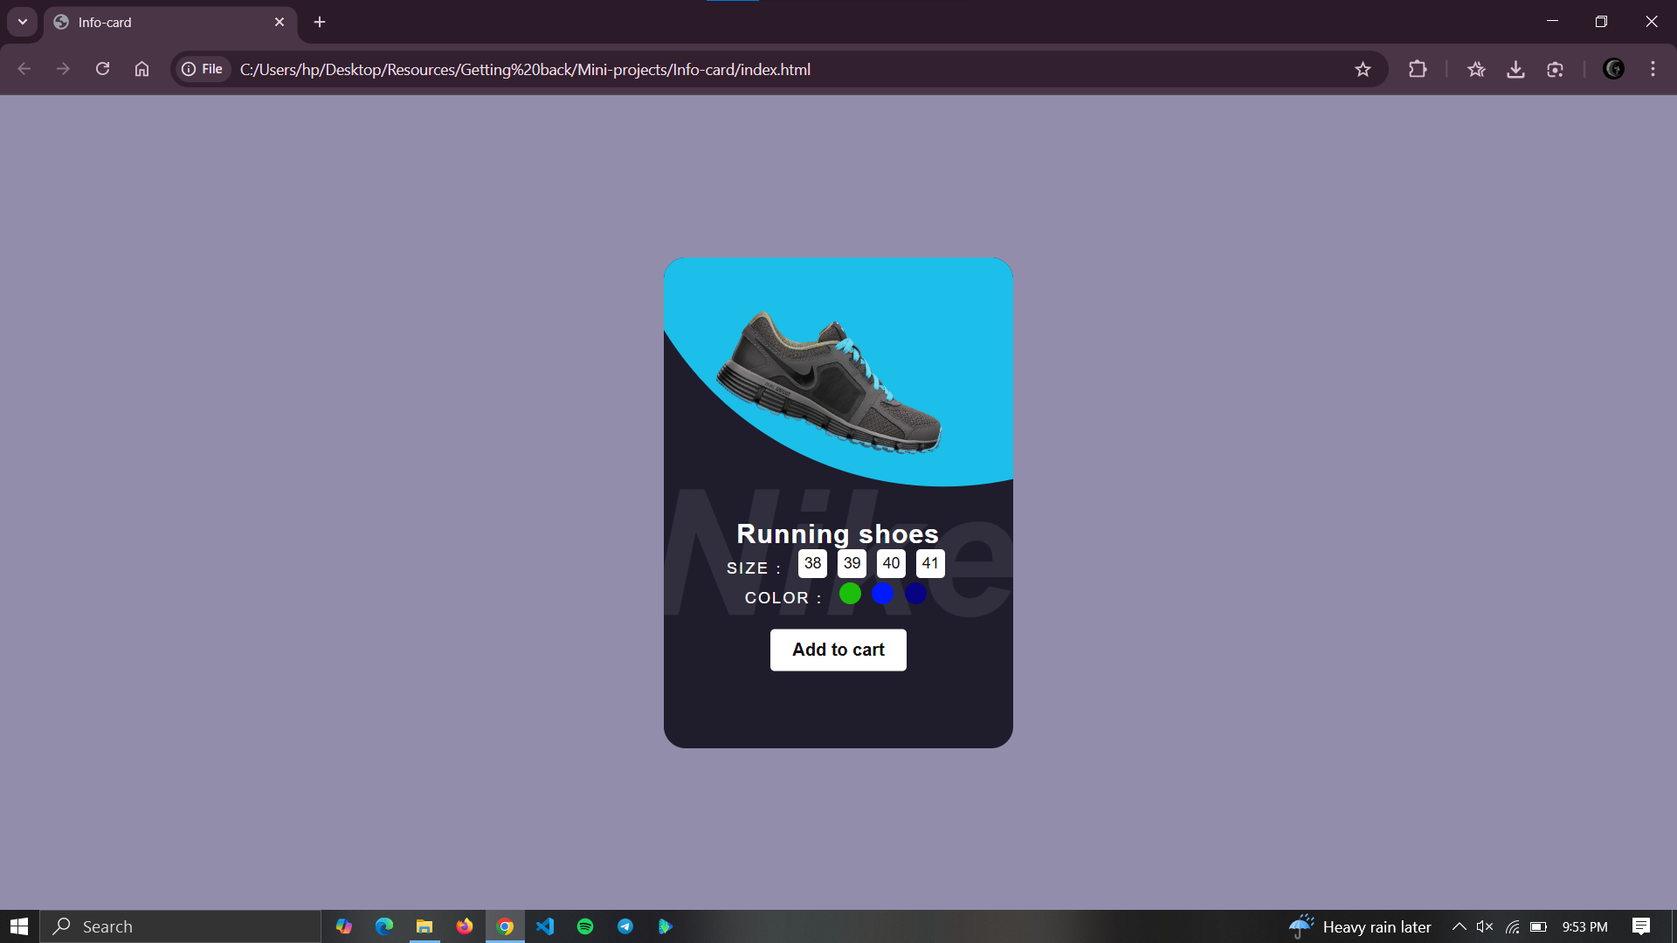Open the Windows Start menu
Screen dimensions: 1677x943
coord(19,926)
